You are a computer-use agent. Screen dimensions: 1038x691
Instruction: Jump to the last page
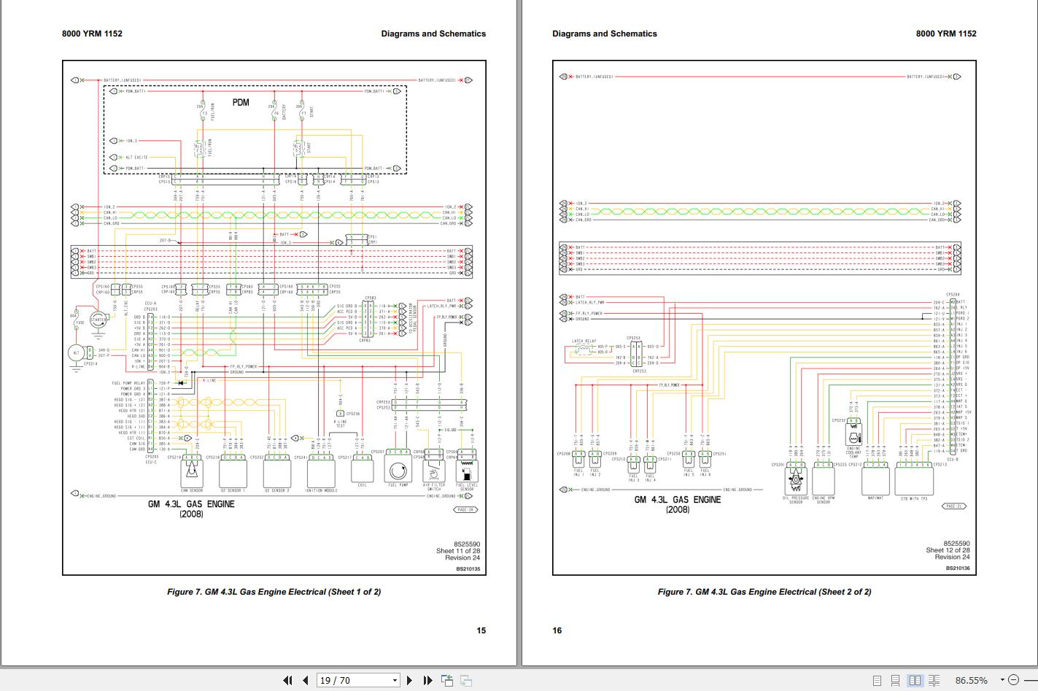tap(428, 680)
